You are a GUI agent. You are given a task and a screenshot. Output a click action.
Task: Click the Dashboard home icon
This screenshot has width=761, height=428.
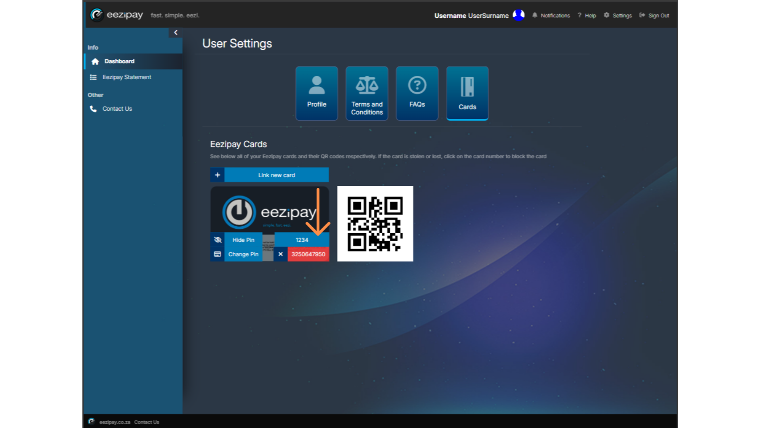click(x=95, y=61)
